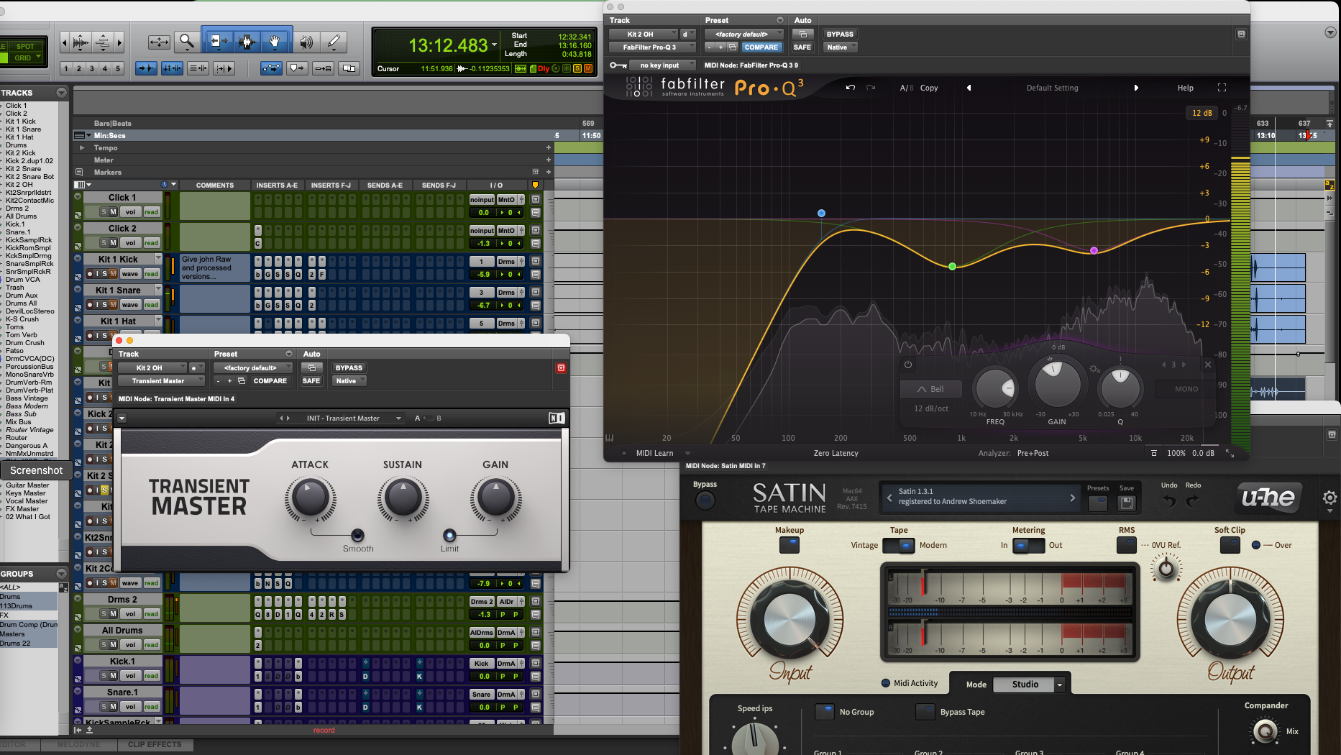The image size is (1341, 755).
Task: Close the Pro-Q 3 band panel X
Action: tap(1208, 365)
